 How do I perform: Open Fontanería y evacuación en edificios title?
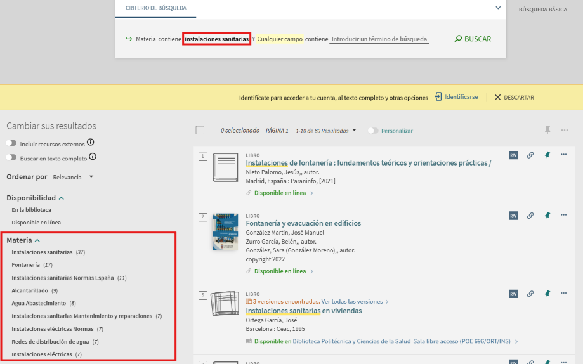point(303,223)
